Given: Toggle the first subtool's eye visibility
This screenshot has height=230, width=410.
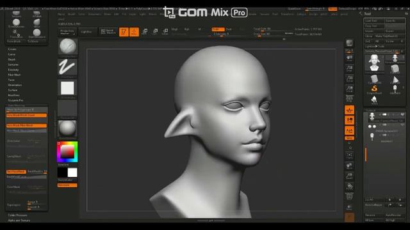Looking at the screenshot, I should pos(402,114).
